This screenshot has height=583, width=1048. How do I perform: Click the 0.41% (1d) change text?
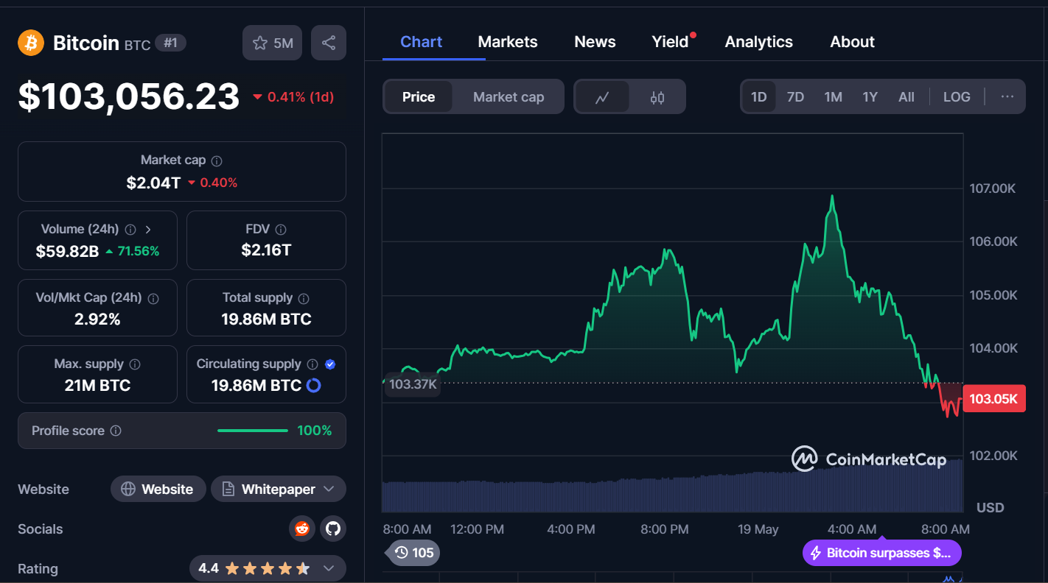pyautogui.click(x=301, y=97)
